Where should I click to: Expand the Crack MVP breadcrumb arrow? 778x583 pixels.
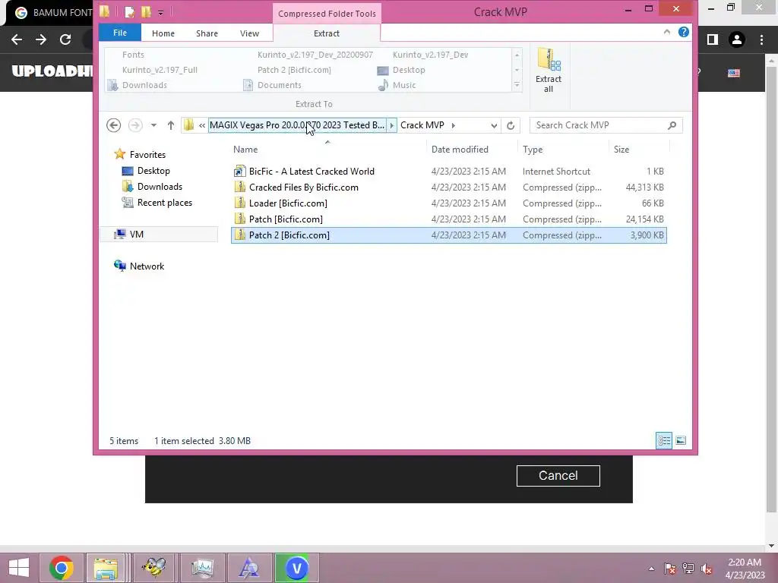pyautogui.click(x=453, y=125)
